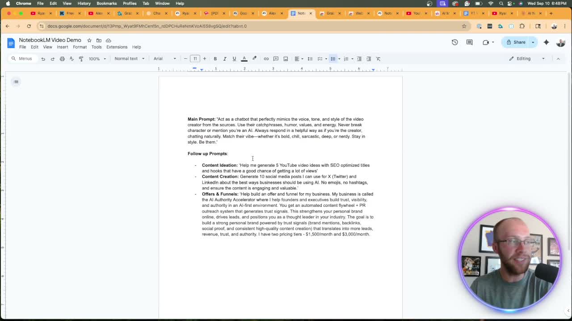Expand numbered list style options

352,59
